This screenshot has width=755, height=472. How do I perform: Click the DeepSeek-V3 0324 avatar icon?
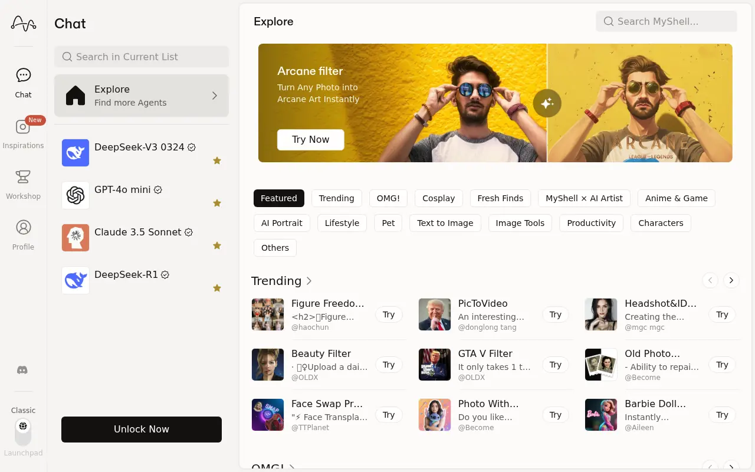[75, 153]
